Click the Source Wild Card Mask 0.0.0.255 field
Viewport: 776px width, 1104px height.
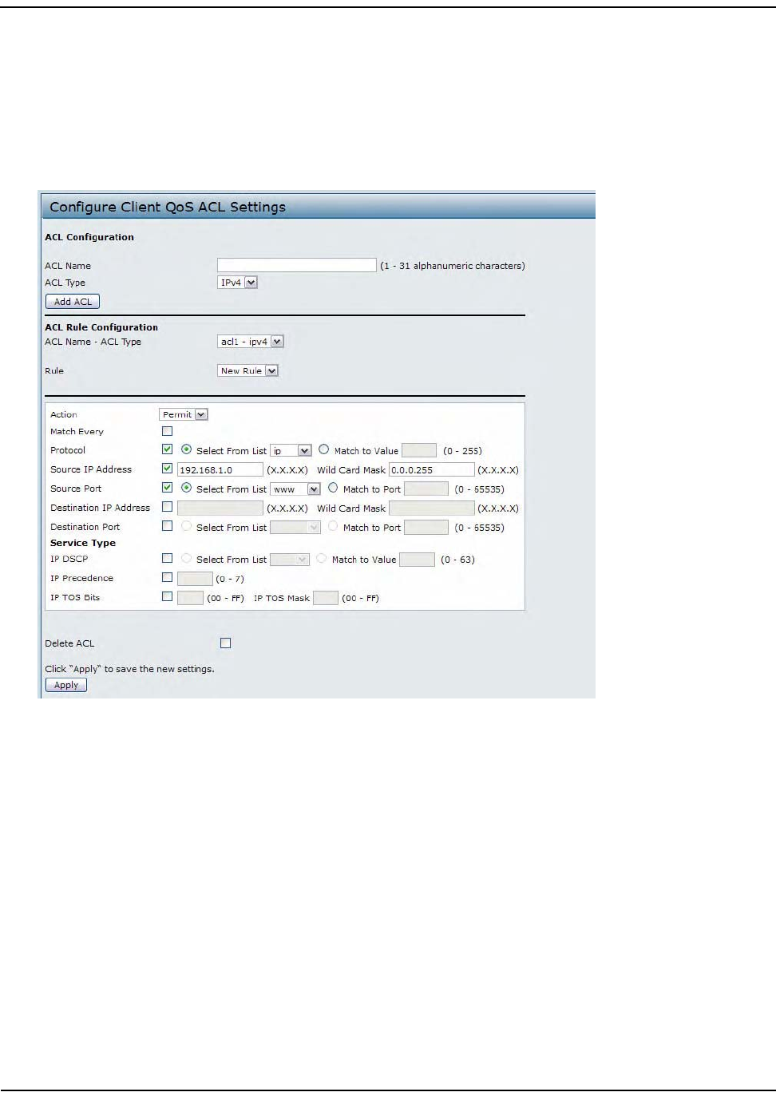[x=432, y=470]
